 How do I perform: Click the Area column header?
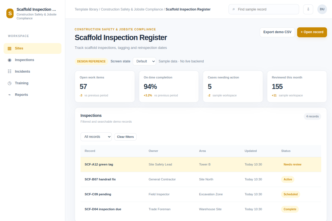coord(203,151)
